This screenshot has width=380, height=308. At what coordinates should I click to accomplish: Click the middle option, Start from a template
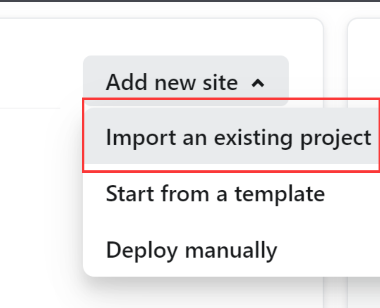pyautogui.click(x=231, y=193)
